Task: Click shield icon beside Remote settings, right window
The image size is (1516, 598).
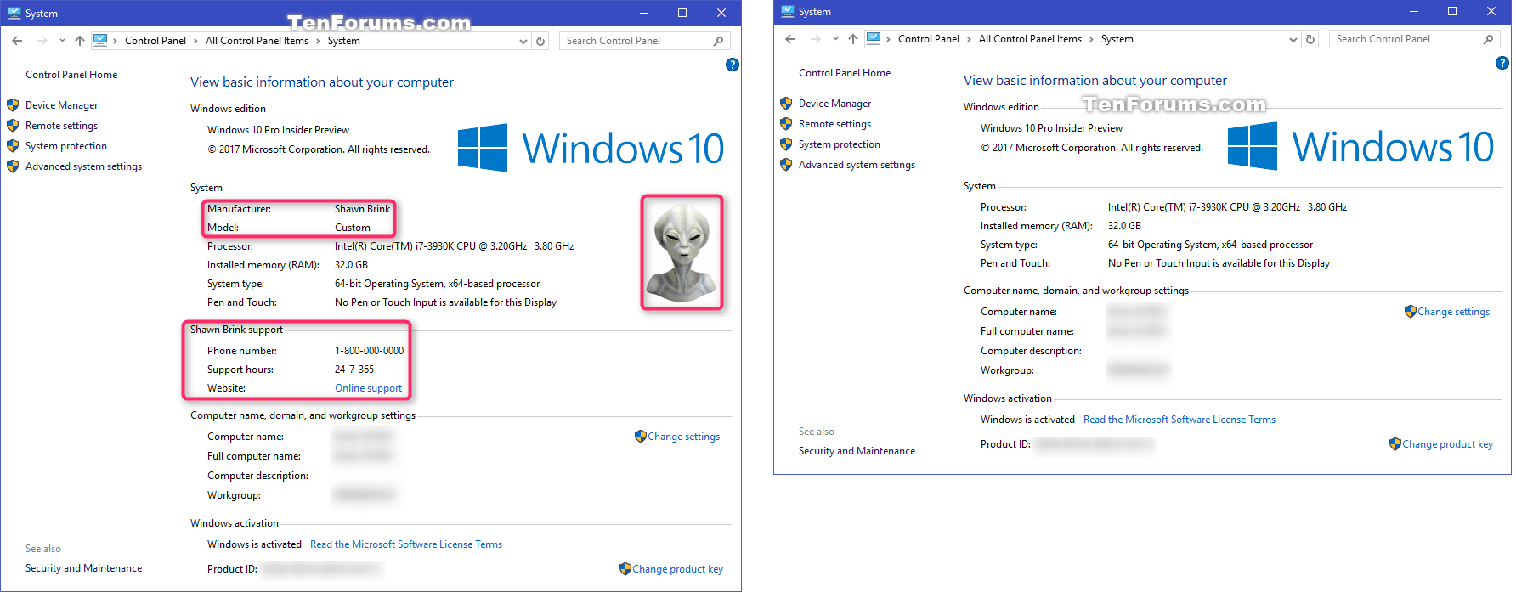Action: tap(786, 124)
